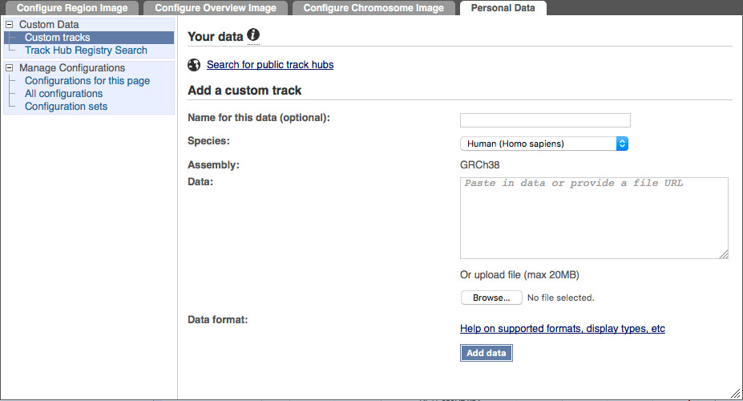Switch to Configure Overview Image tab
The height and width of the screenshot is (401, 743).
[x=216, y=8]
